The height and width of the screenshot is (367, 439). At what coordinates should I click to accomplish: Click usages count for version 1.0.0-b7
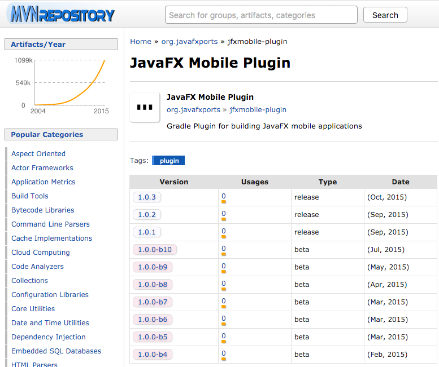pos(224,301)
